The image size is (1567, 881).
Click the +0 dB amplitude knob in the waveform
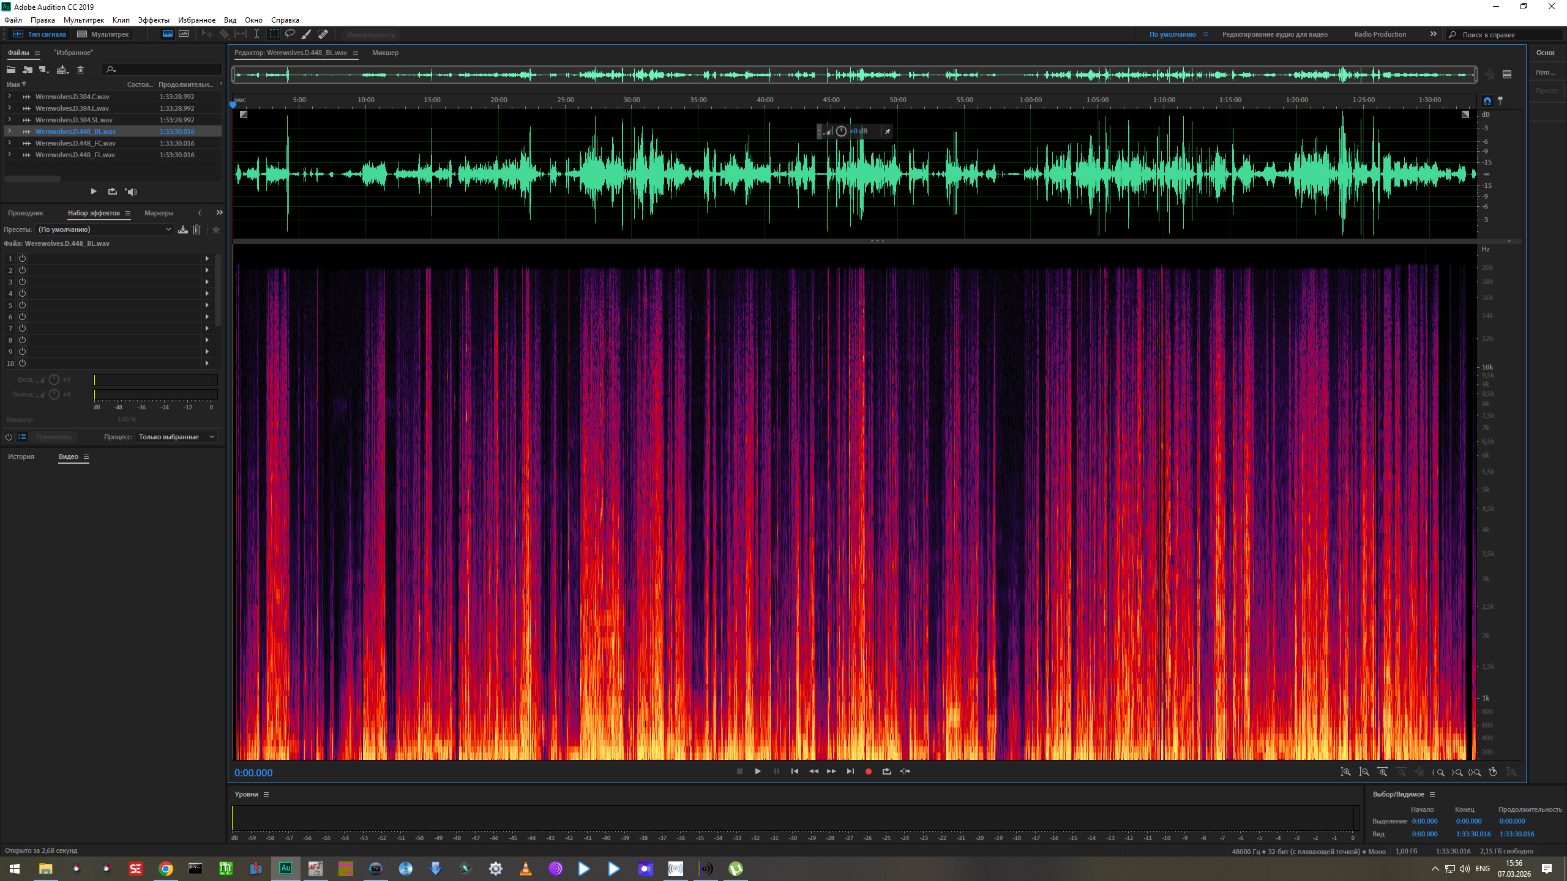tap(841, 131)
